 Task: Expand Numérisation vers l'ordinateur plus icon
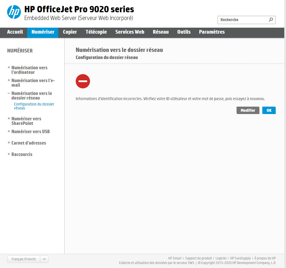[x=9, y=67]
